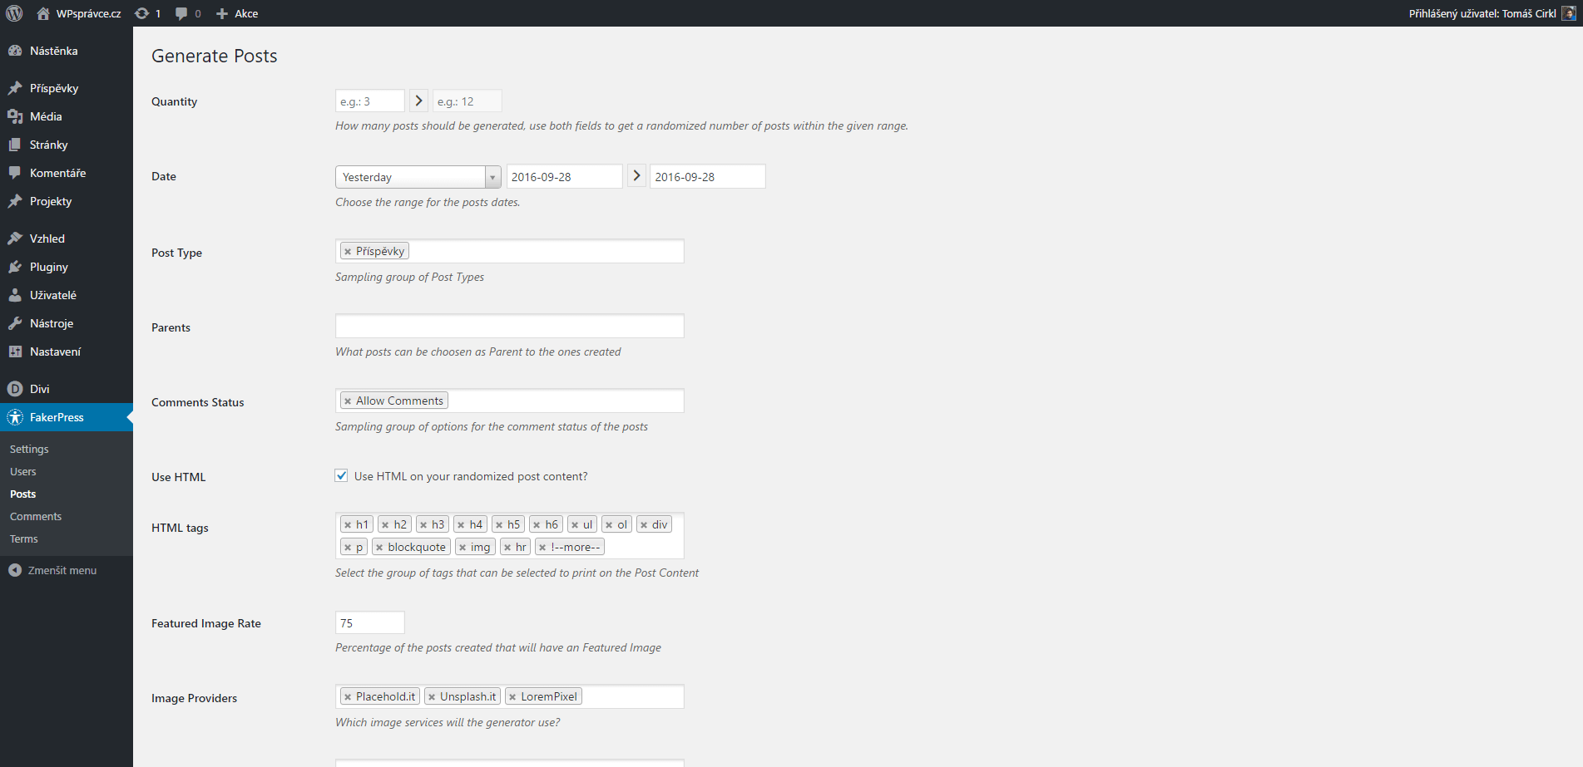Remove the div HTML tag
The image size is (1583, 767).
(x=644, y=525)
